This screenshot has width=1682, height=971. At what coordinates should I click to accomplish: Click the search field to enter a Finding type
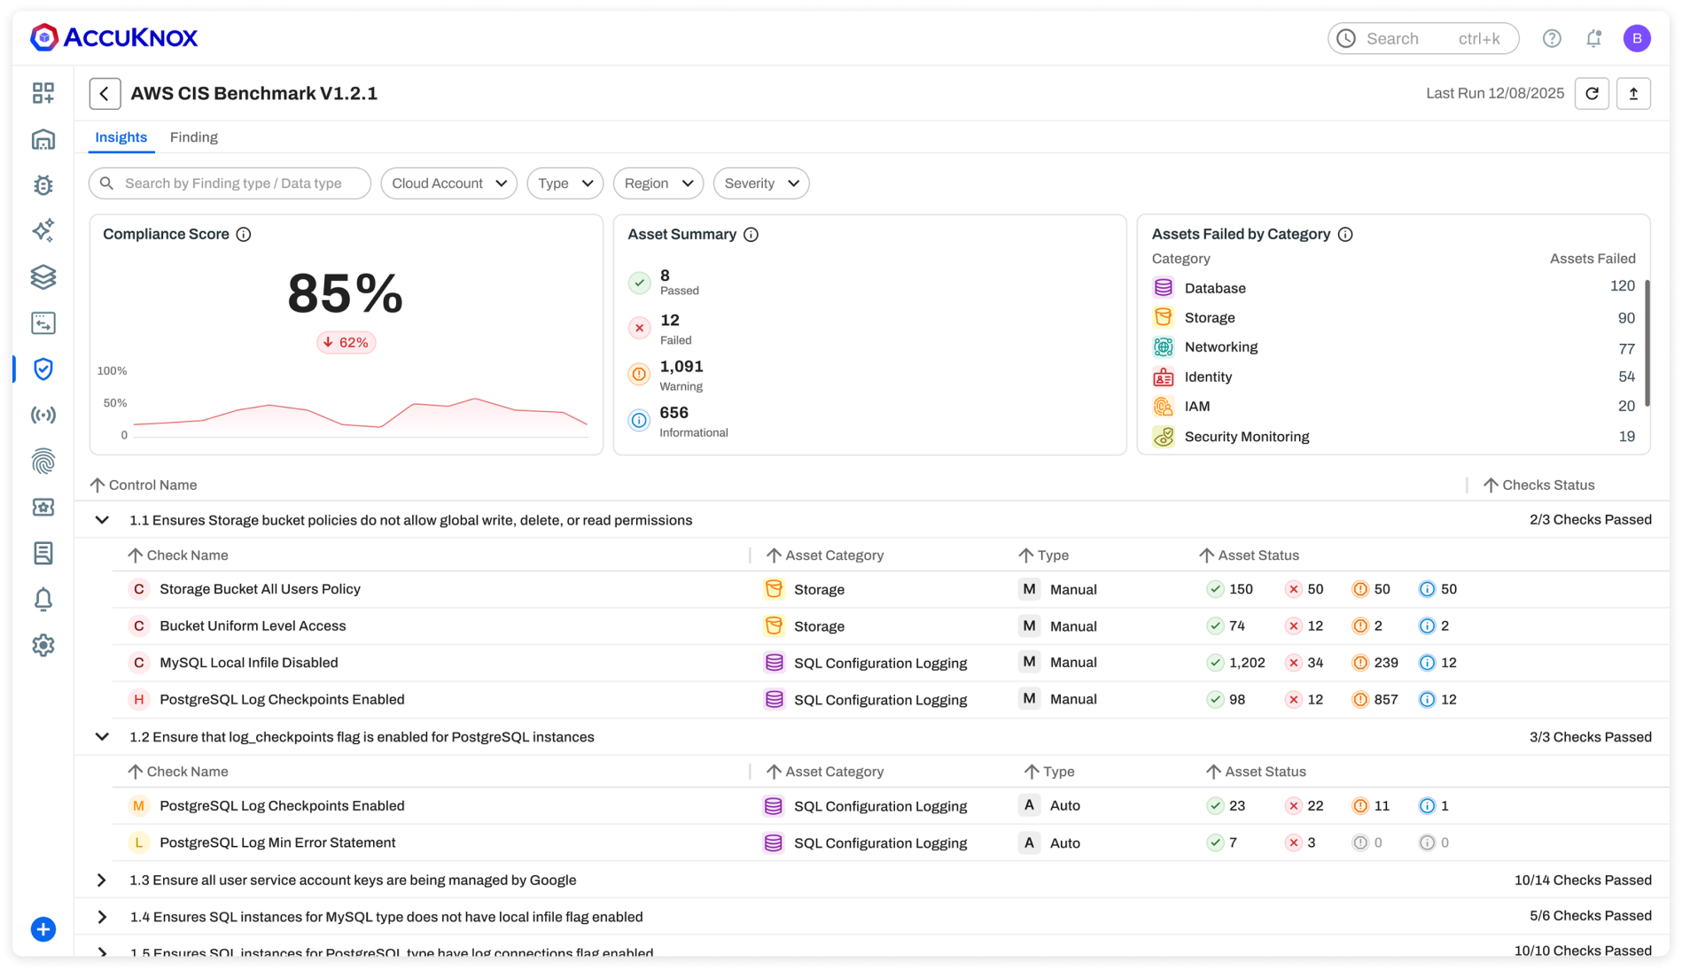[230, 183]
